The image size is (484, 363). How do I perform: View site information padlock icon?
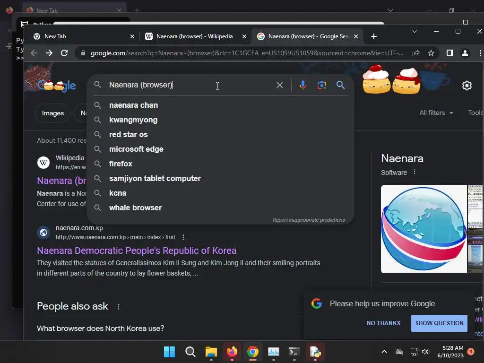pos(83,53)
